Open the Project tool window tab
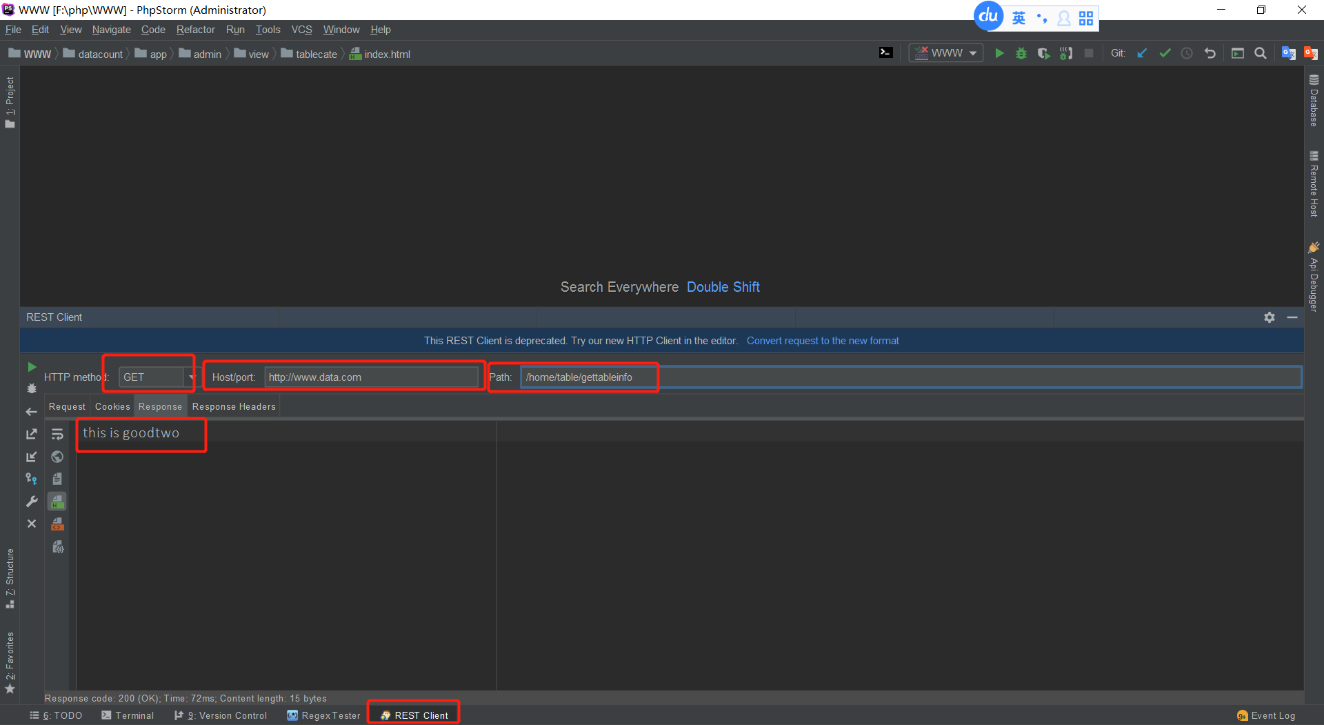Viewport: 1324px width, 725px height. point(10,102)
